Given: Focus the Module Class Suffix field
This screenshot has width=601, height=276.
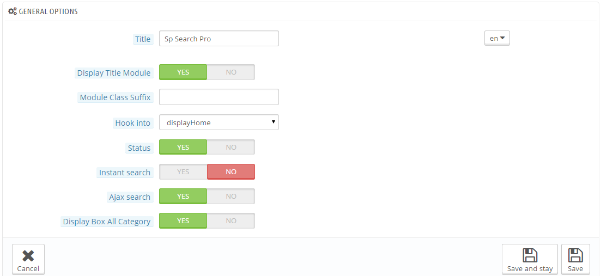Looking at the screenshot, I should (219, 97).
